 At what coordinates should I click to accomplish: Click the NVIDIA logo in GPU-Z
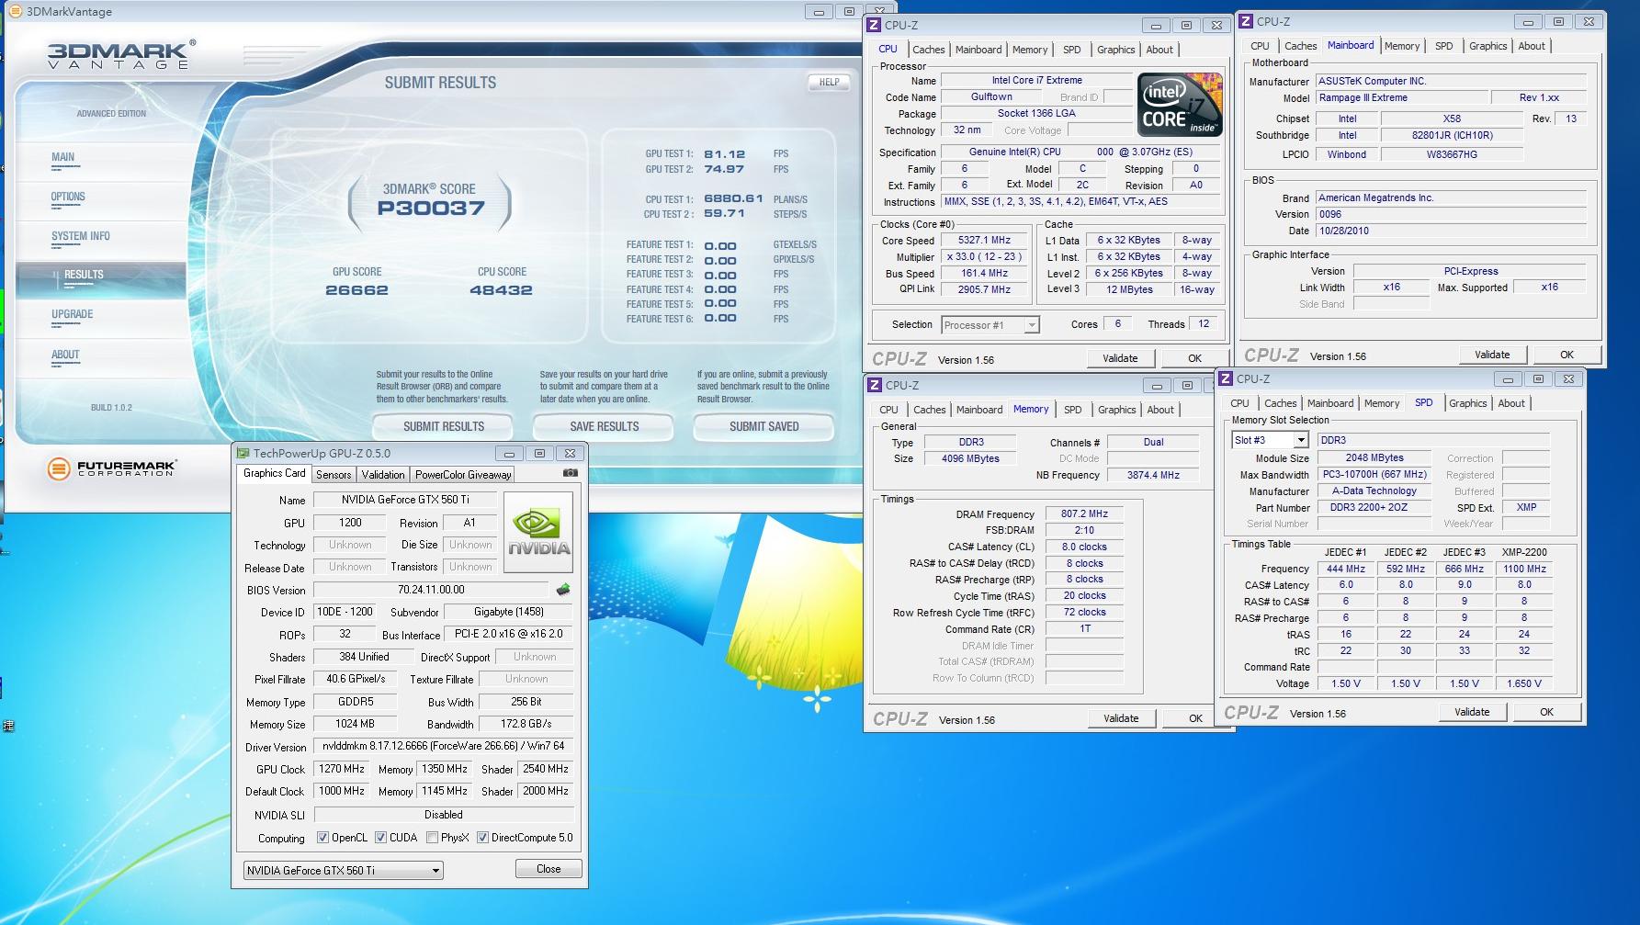tap(538, 532)
